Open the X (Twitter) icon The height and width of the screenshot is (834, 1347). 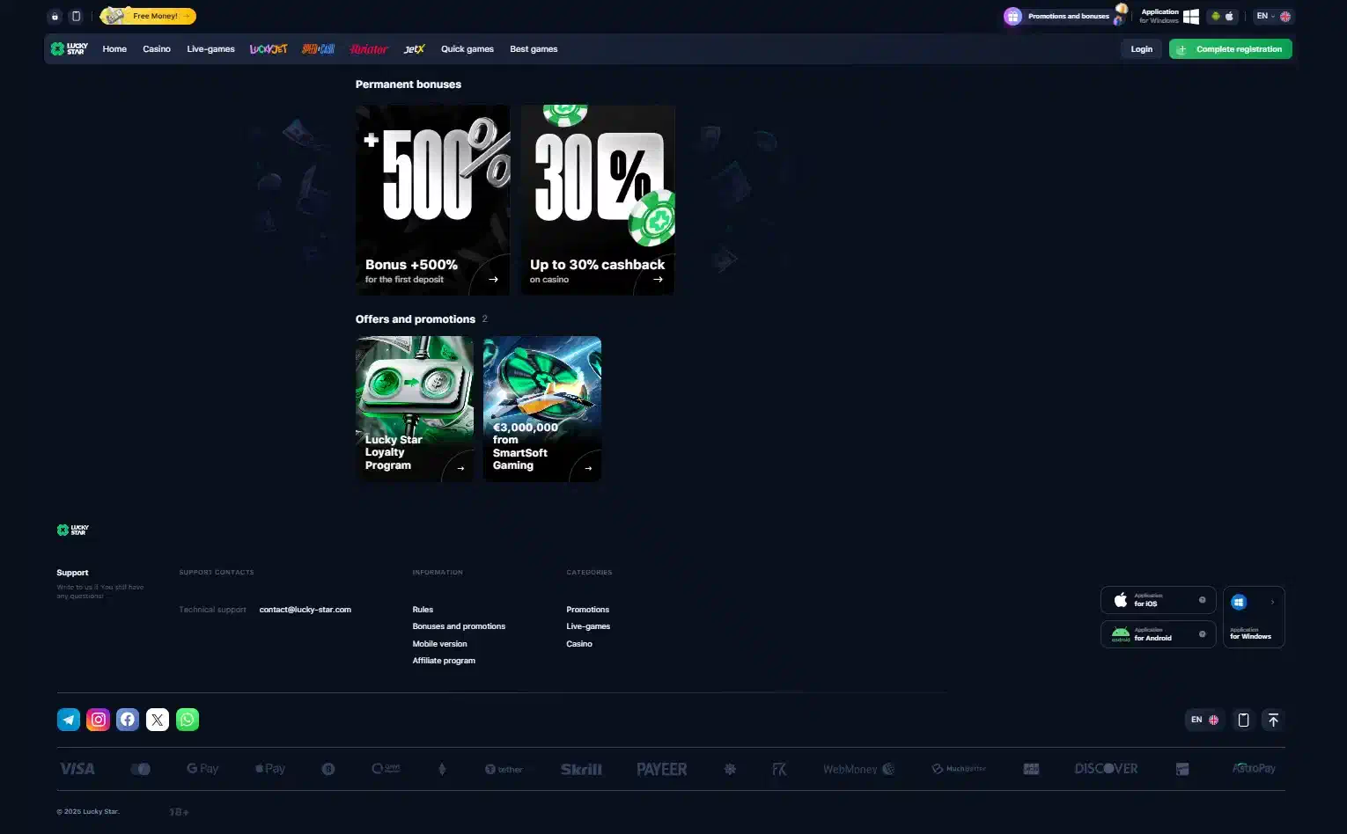point(158,720)
